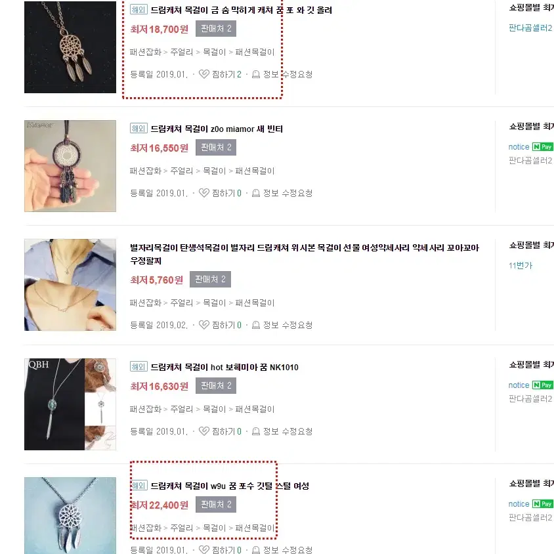Click bell icon on 16,550원 miamor listing

pyautogui.click(x=256, y=193)
